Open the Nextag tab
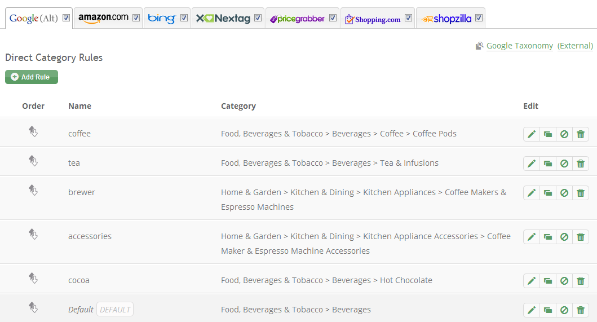 pyautogui.click(x=223, y=18)
